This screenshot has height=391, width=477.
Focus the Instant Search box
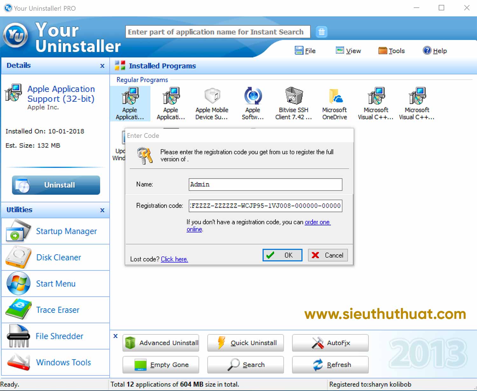click(x=218, y=32)
